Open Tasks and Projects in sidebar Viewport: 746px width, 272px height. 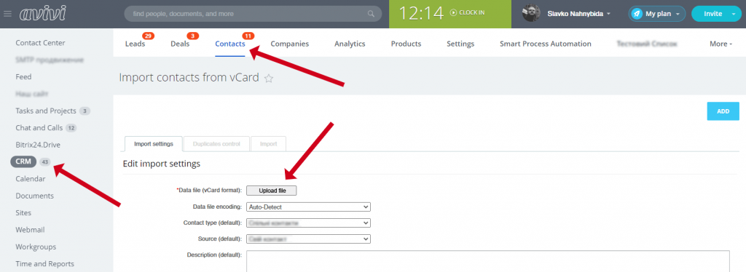pyautogui.click(x=46, y=111)
